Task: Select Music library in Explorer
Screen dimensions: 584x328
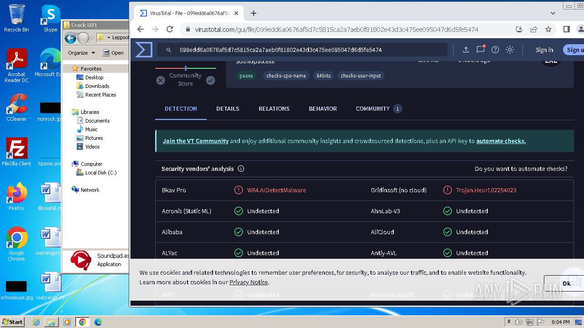Action: [91, 129]
